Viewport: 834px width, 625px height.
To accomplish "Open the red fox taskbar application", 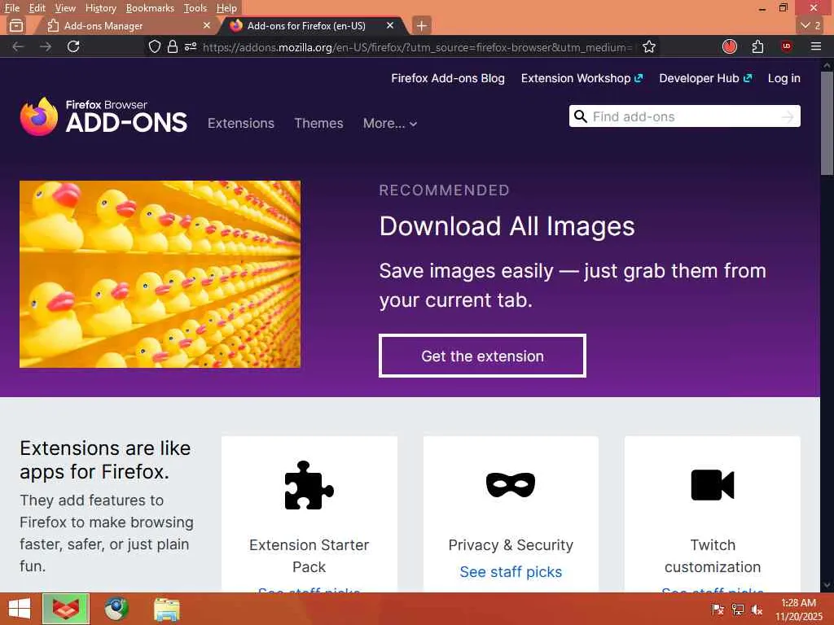I will tap(66, 609).
